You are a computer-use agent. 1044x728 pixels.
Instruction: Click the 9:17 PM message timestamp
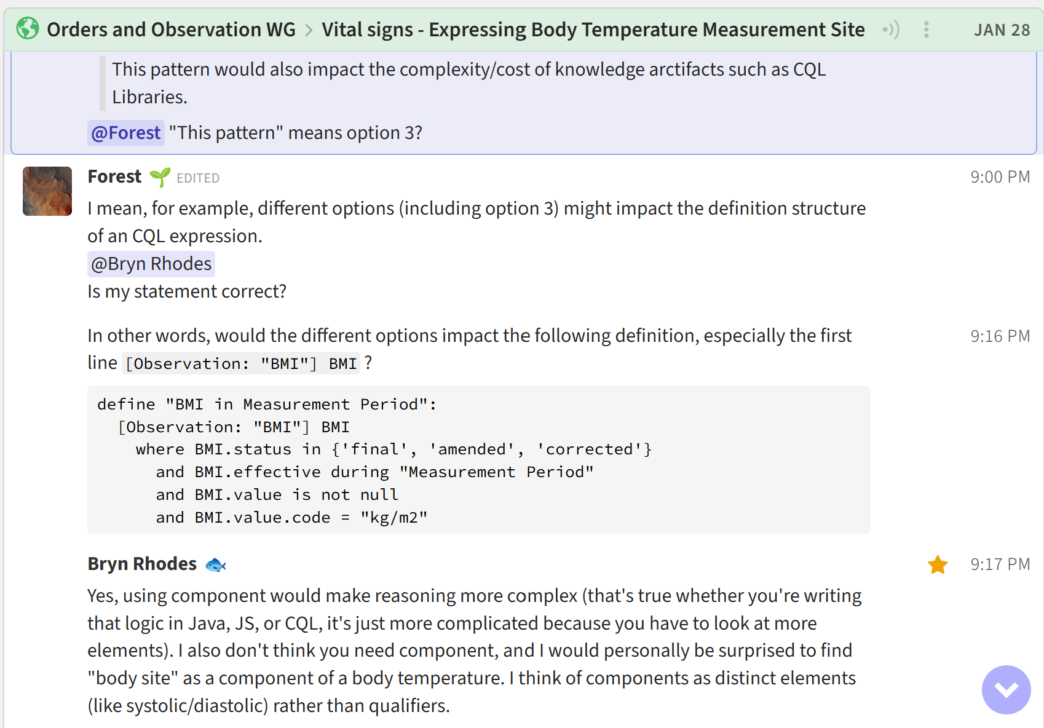[1000, 564]
